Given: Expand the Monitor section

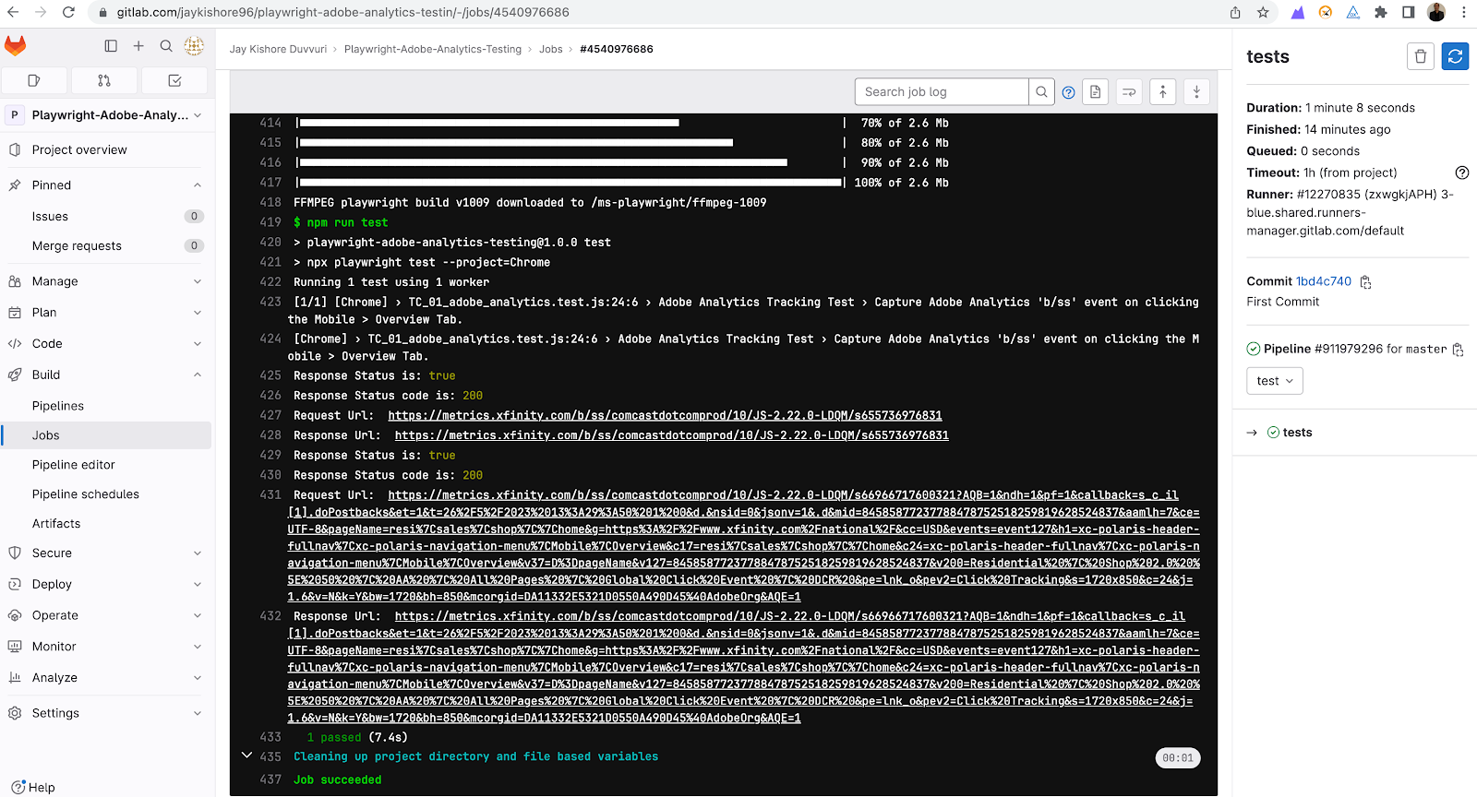Looking at the screenshot, I should pyautogui.click(x=107, y=647).
